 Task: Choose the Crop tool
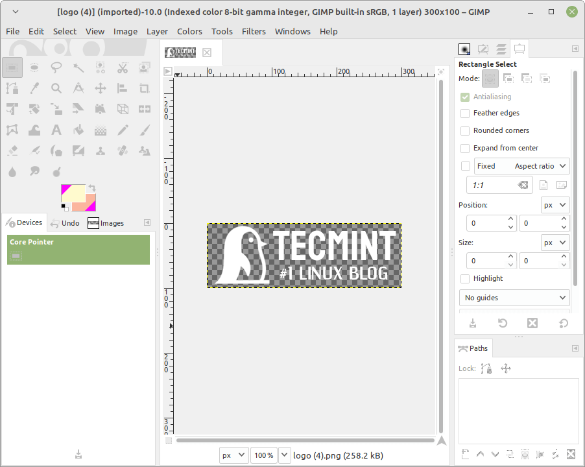tap(144, 88)
